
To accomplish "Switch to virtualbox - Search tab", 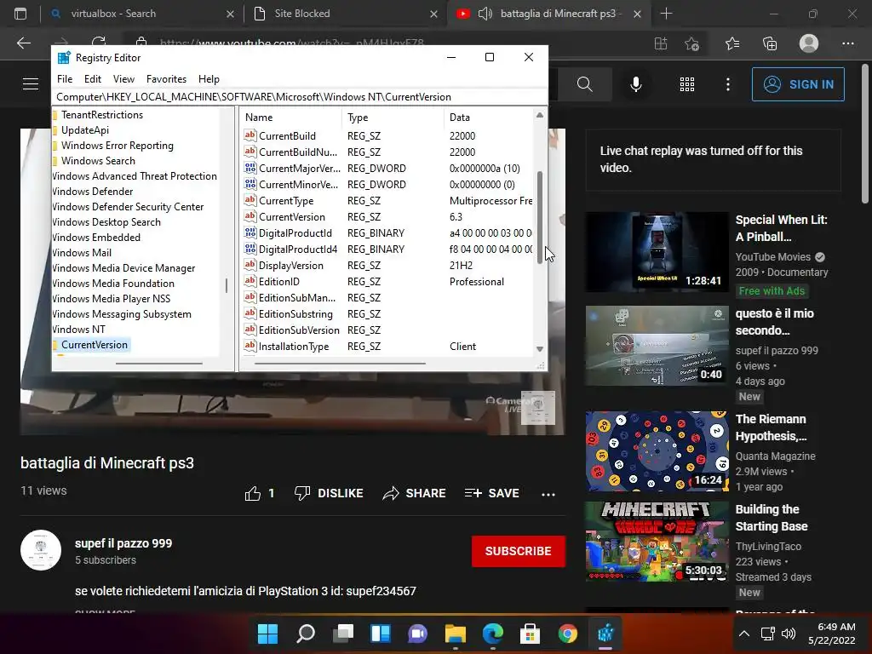I will (x=142, y=14).
